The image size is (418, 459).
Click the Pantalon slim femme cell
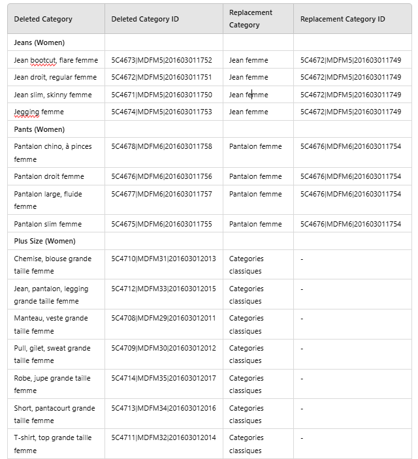(48, 224)
